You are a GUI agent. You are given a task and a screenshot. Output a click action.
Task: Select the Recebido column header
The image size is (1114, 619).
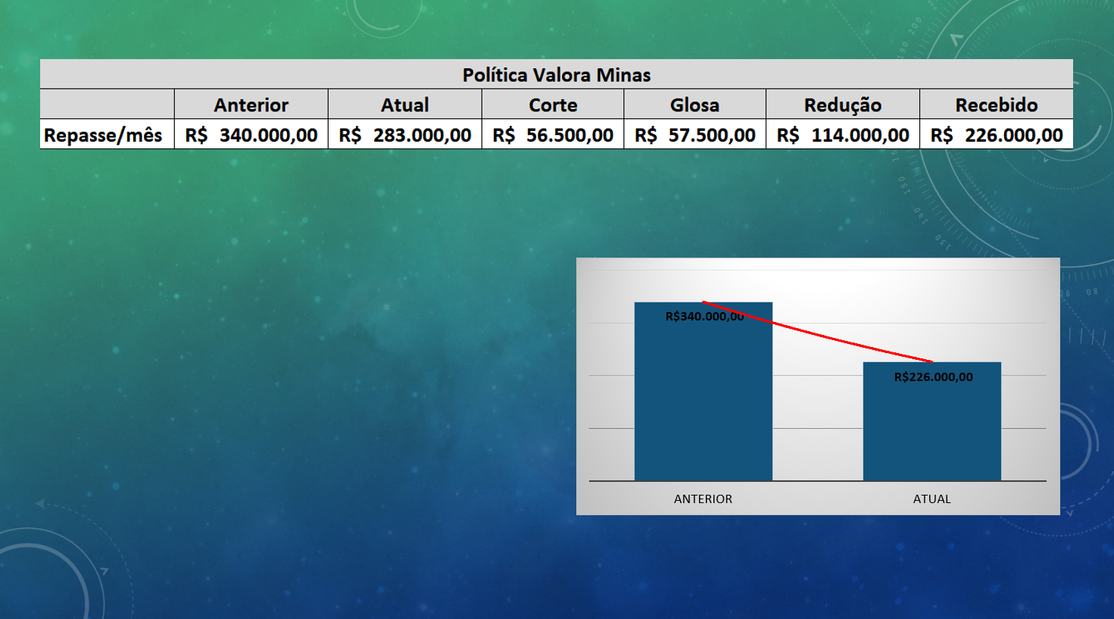(997, 105)
